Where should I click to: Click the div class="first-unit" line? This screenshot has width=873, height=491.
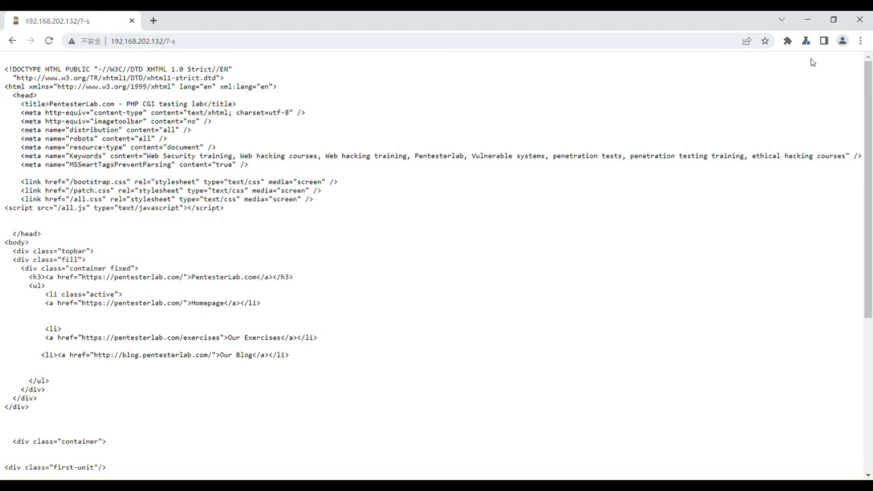tap(55, 468)
